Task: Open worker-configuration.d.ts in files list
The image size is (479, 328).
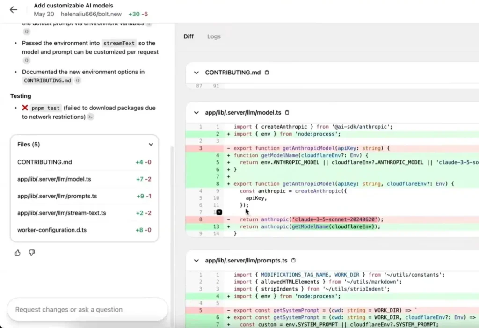Action: (x=51, y=230)
